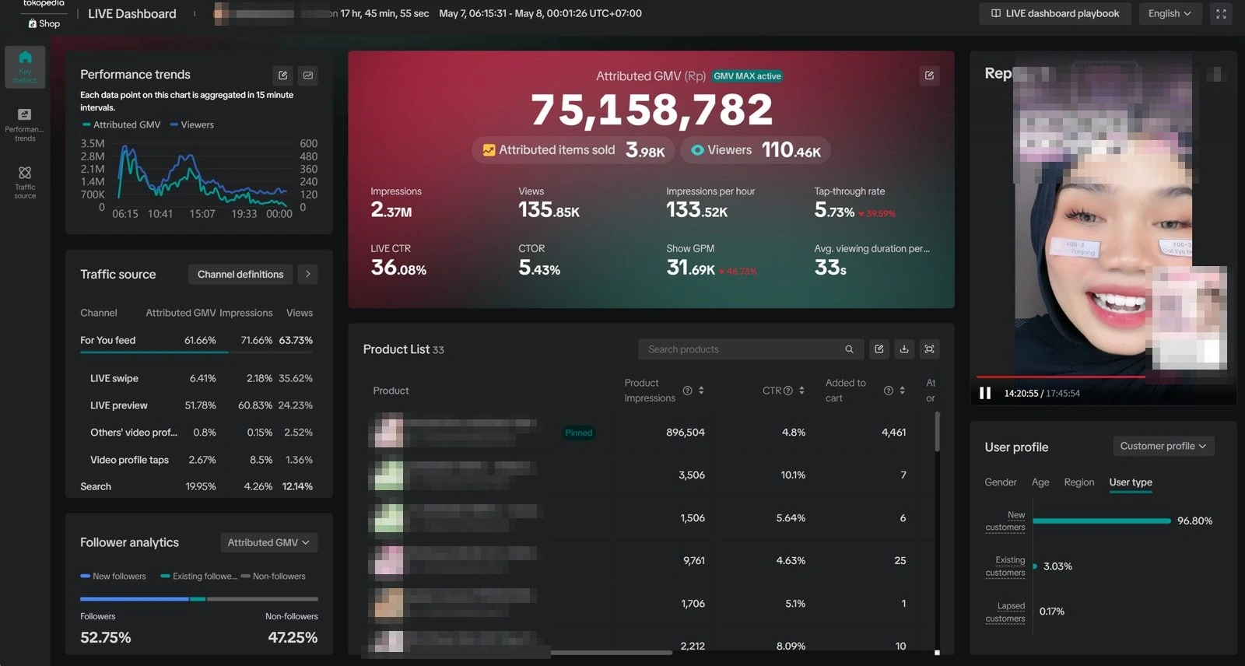
Task: Click edit icon on Attributed GMV card
Action: [929, 75]
